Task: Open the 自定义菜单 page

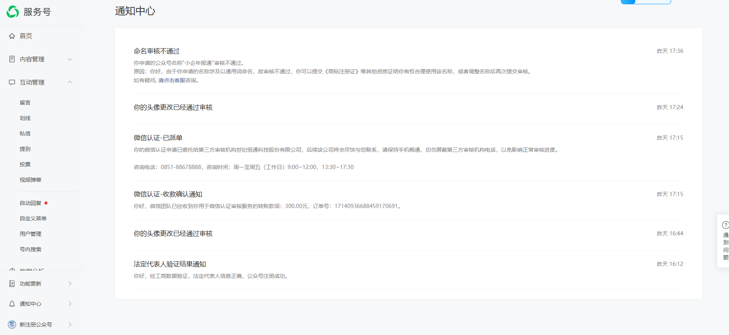Action: click(x=33, y=218)
